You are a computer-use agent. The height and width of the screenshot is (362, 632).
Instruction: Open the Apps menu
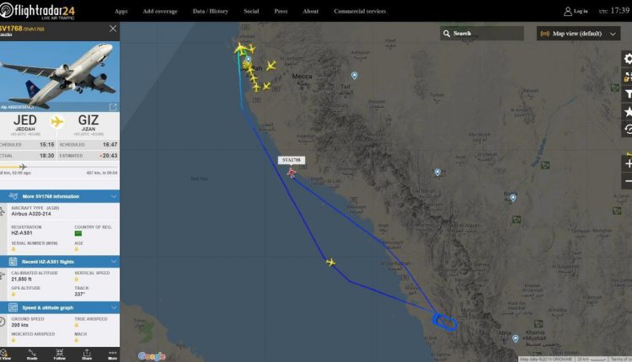pos(121,11)
